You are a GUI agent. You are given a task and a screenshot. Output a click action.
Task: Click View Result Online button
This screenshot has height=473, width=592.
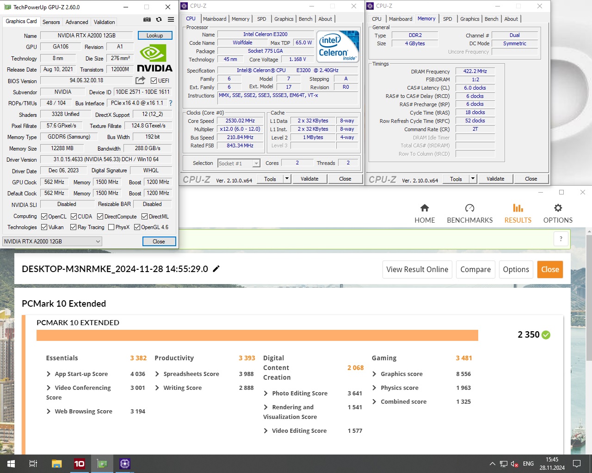pos(417,269)
